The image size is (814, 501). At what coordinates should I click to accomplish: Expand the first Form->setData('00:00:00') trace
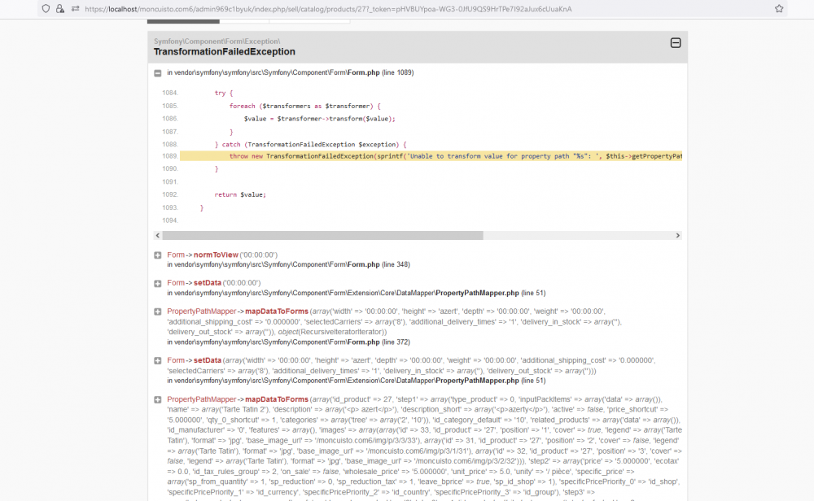(x=158, y=284)
